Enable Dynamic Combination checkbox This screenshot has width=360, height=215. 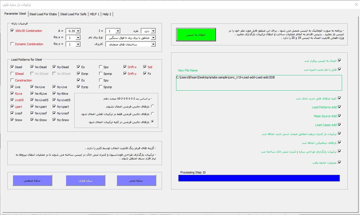(12, 44)
